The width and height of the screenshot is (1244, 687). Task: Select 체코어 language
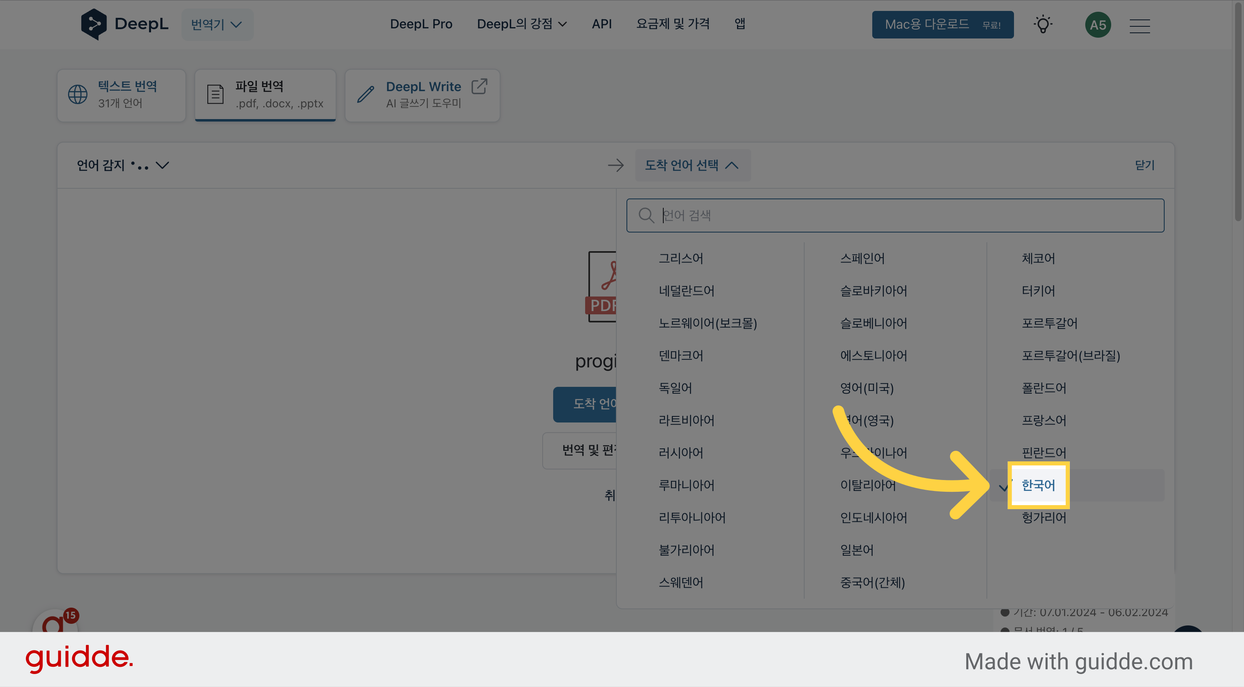click(1038, 258)
